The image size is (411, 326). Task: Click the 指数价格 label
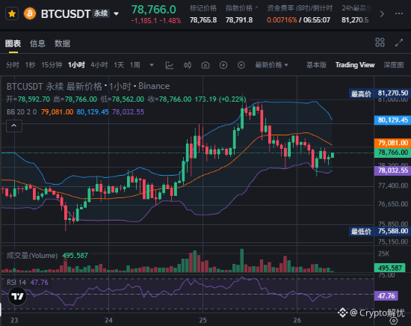pyautogui.click(x=239, y=8)
